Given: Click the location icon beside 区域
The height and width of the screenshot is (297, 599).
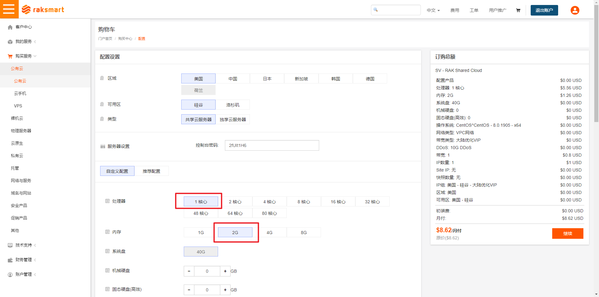Looking at the screenshot, I should [x=102, y=78].
